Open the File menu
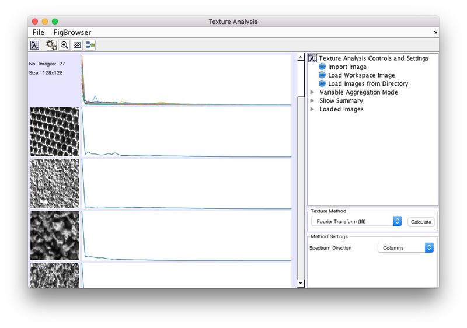The width and height of the screenshot is (467, 328). 39,33
